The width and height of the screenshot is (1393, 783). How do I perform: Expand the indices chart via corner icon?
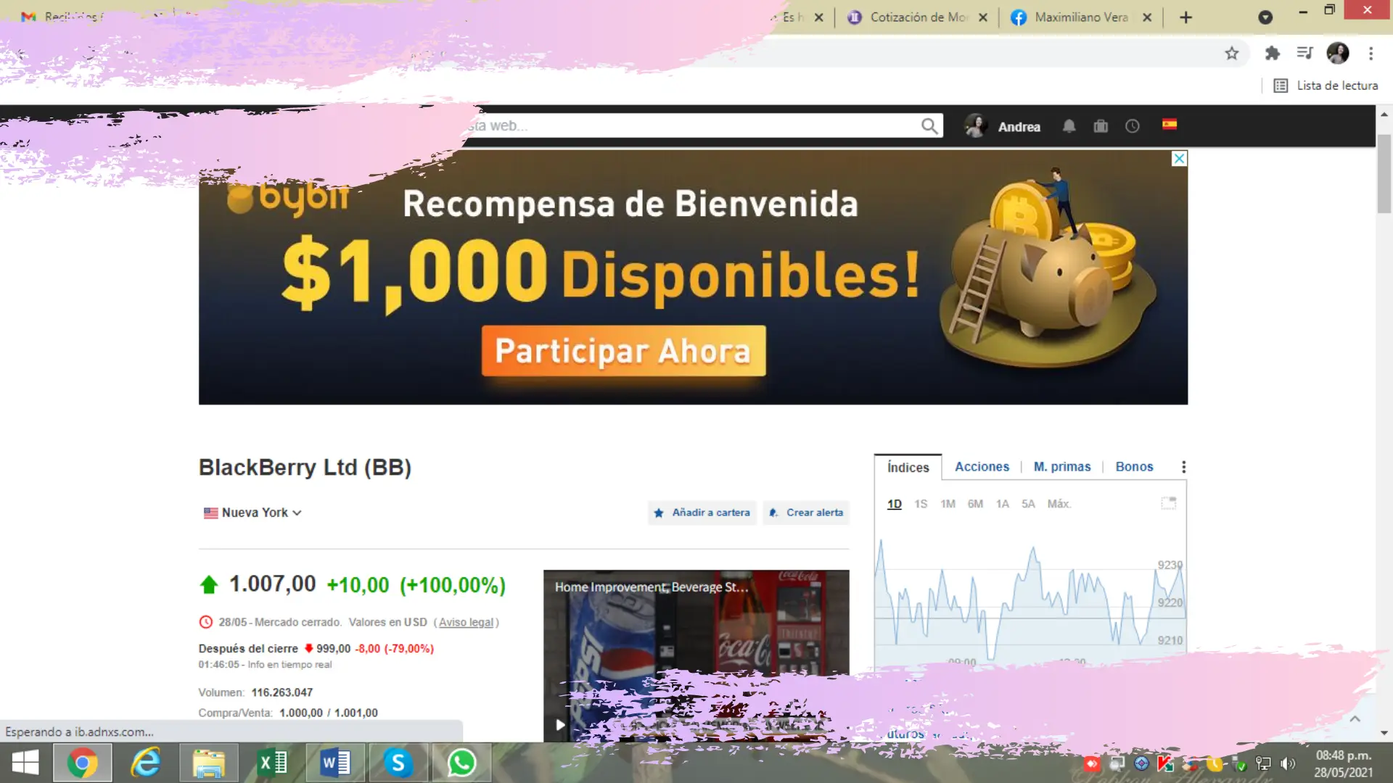(x=1168, y=503)
